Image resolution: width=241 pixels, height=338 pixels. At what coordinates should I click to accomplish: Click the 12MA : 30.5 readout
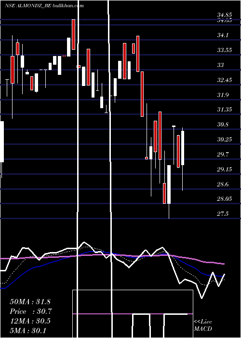pos(30,321)
